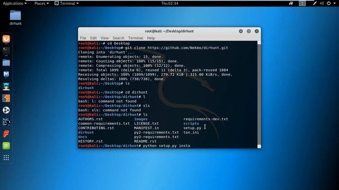Image resolution: width=339 pixels, height=190 pixels.
Task: Click MANIFEST.in in listing
Action: point(146,128)
